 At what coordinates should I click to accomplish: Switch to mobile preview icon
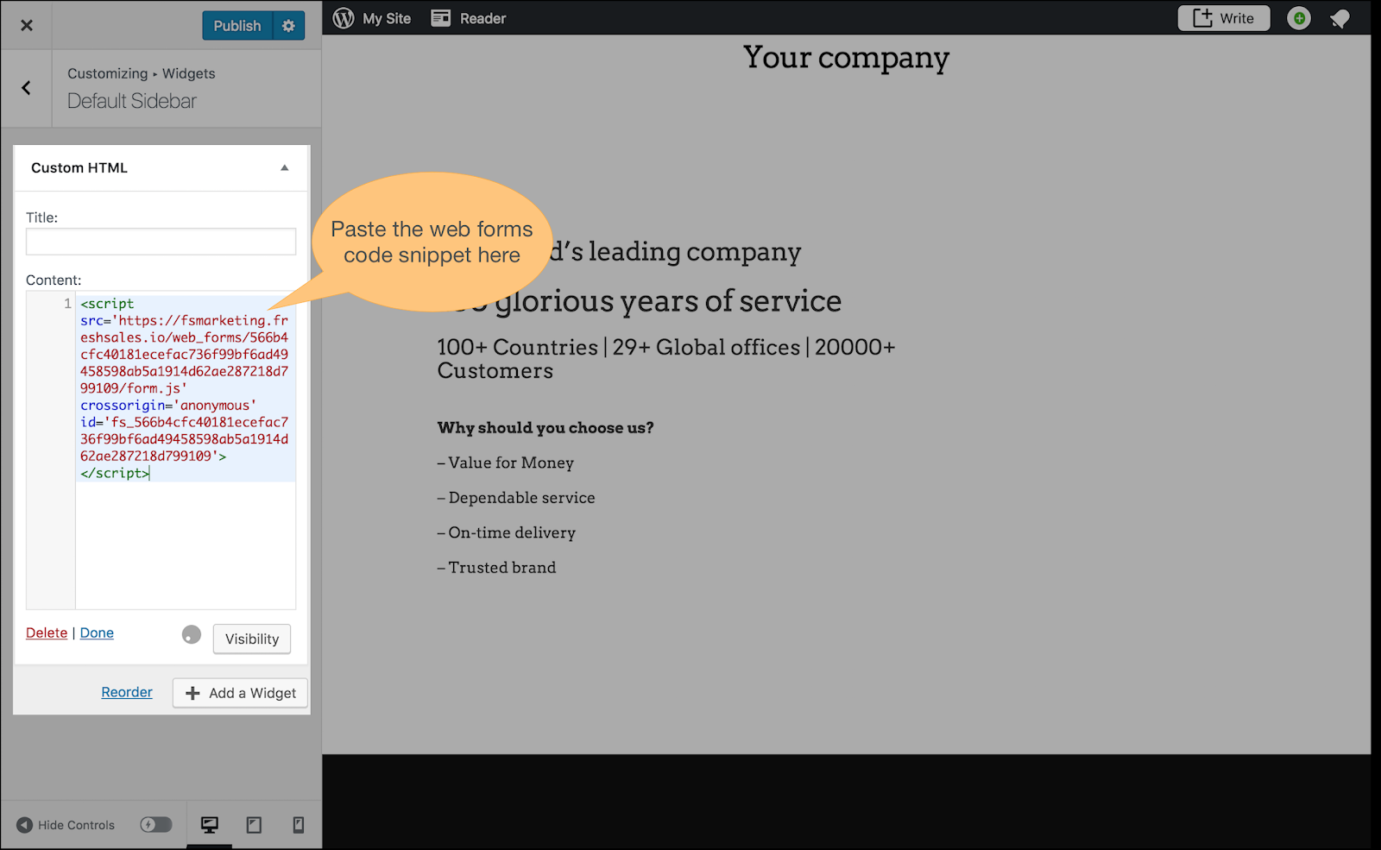pos(298,825)
